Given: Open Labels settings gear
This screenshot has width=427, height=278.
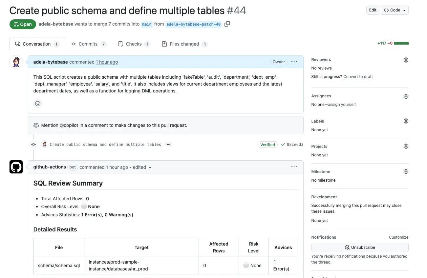Looking at the screenshot, I should pos(406,121).
